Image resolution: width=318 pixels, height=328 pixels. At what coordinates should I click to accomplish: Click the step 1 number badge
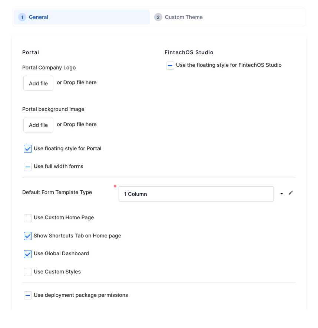coord(22,17)
